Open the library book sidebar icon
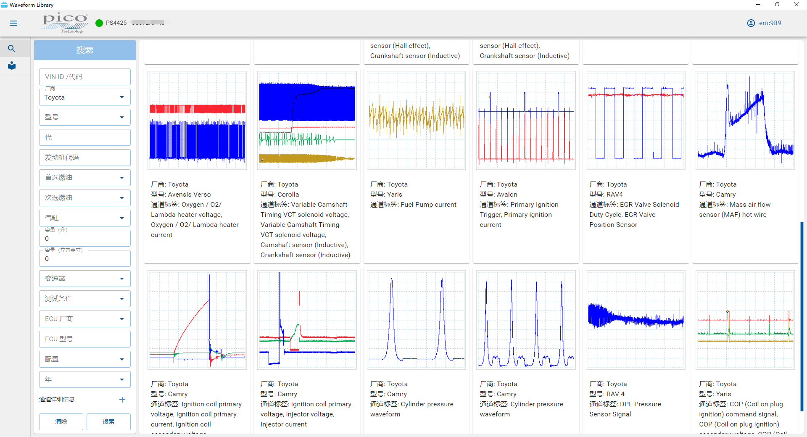 pyautogui.click(x=12, y=66)
